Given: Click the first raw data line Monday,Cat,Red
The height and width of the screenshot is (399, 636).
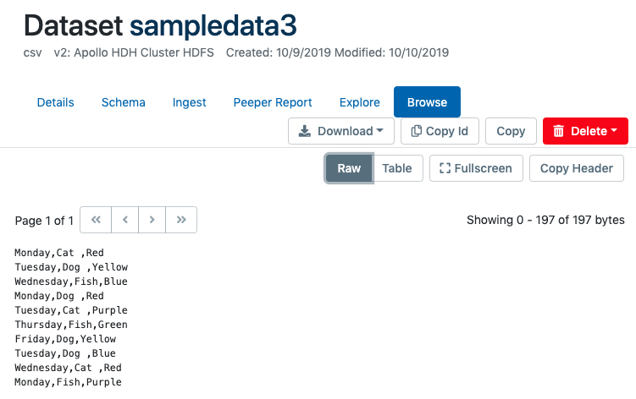Looking at the screenshot, I should point(59,252).
